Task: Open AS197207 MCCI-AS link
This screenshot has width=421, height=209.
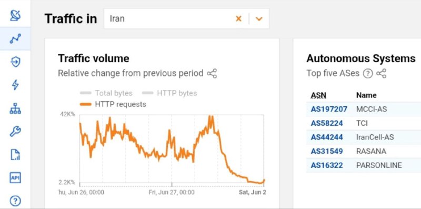Action: coord(329,109)
